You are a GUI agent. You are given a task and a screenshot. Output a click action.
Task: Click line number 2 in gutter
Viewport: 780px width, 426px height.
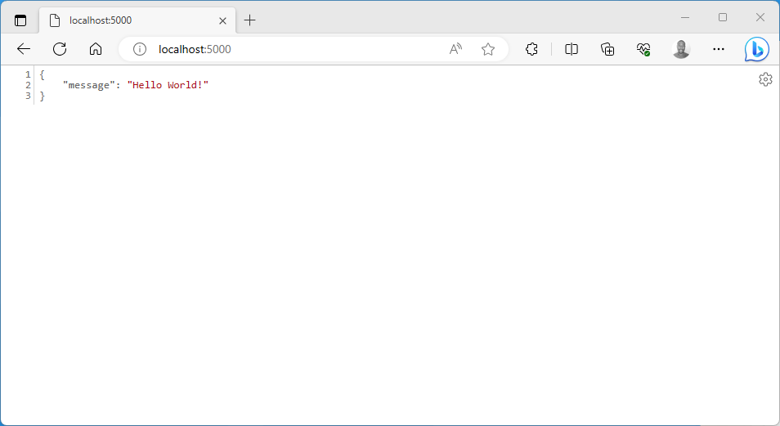[x=28, y=85]
